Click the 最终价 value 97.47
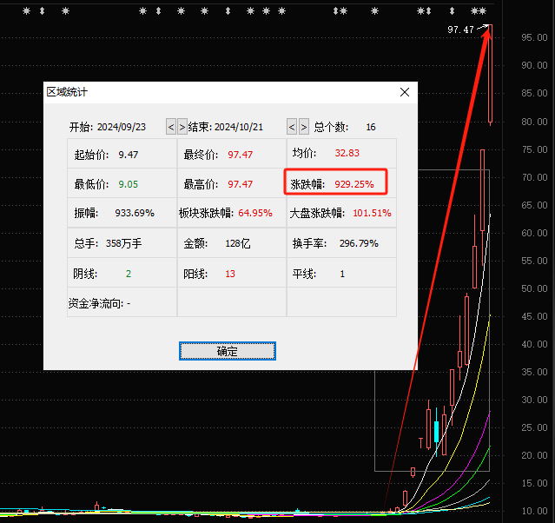 coord(240,155)
